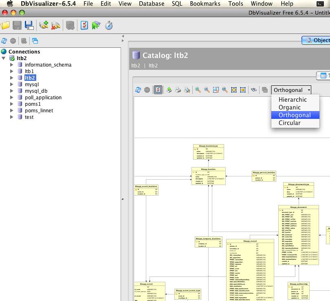This screenshot has width=330, height=301.
Task: Expand the selected ltb2 catalog node
Action: point(11,78)
